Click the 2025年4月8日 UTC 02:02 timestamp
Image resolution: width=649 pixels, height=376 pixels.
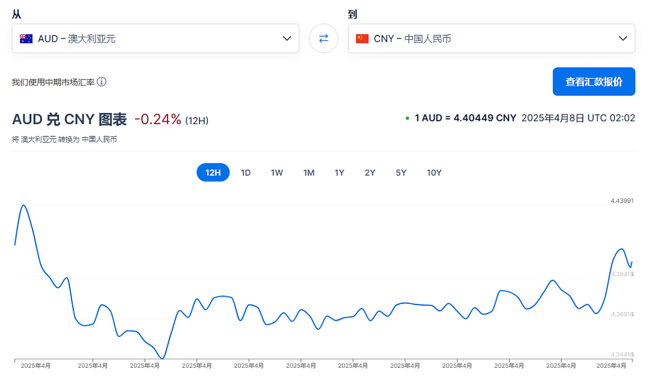(578, 118)
